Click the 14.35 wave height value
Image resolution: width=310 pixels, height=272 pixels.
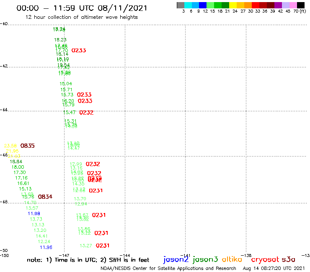[x=78, y=184]
